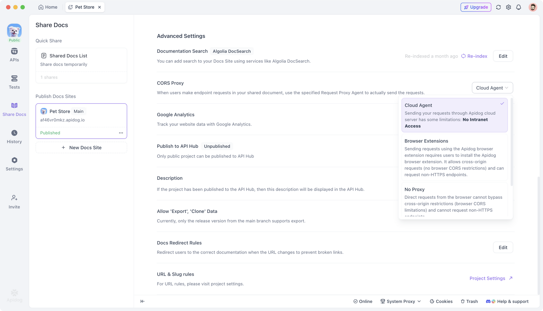
Task: Edit the Documentation Search settings
Action: point(503,56)
